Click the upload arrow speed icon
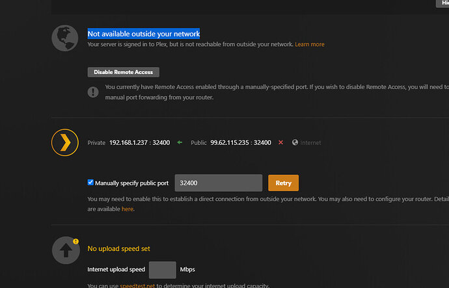Viewport: 449px width, 288px height. click(x=66, y=250)
